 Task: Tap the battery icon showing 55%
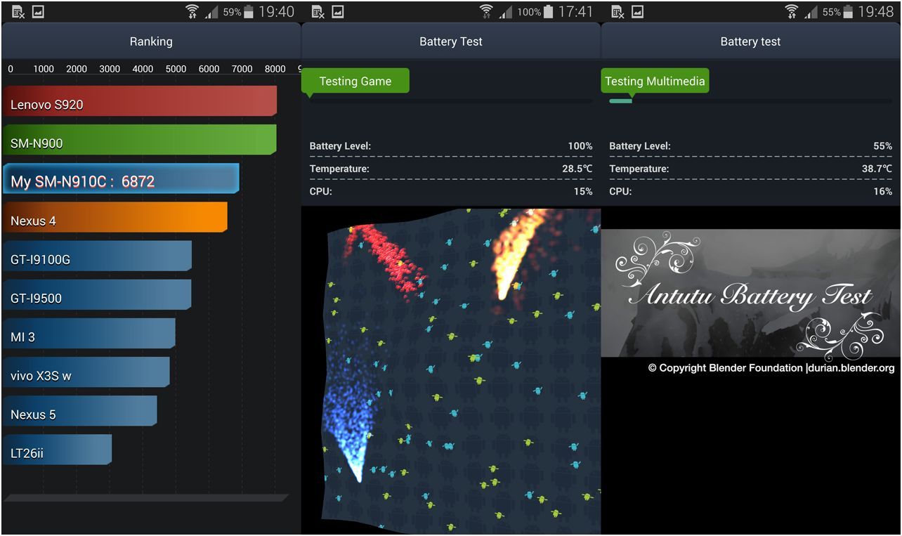849,11
